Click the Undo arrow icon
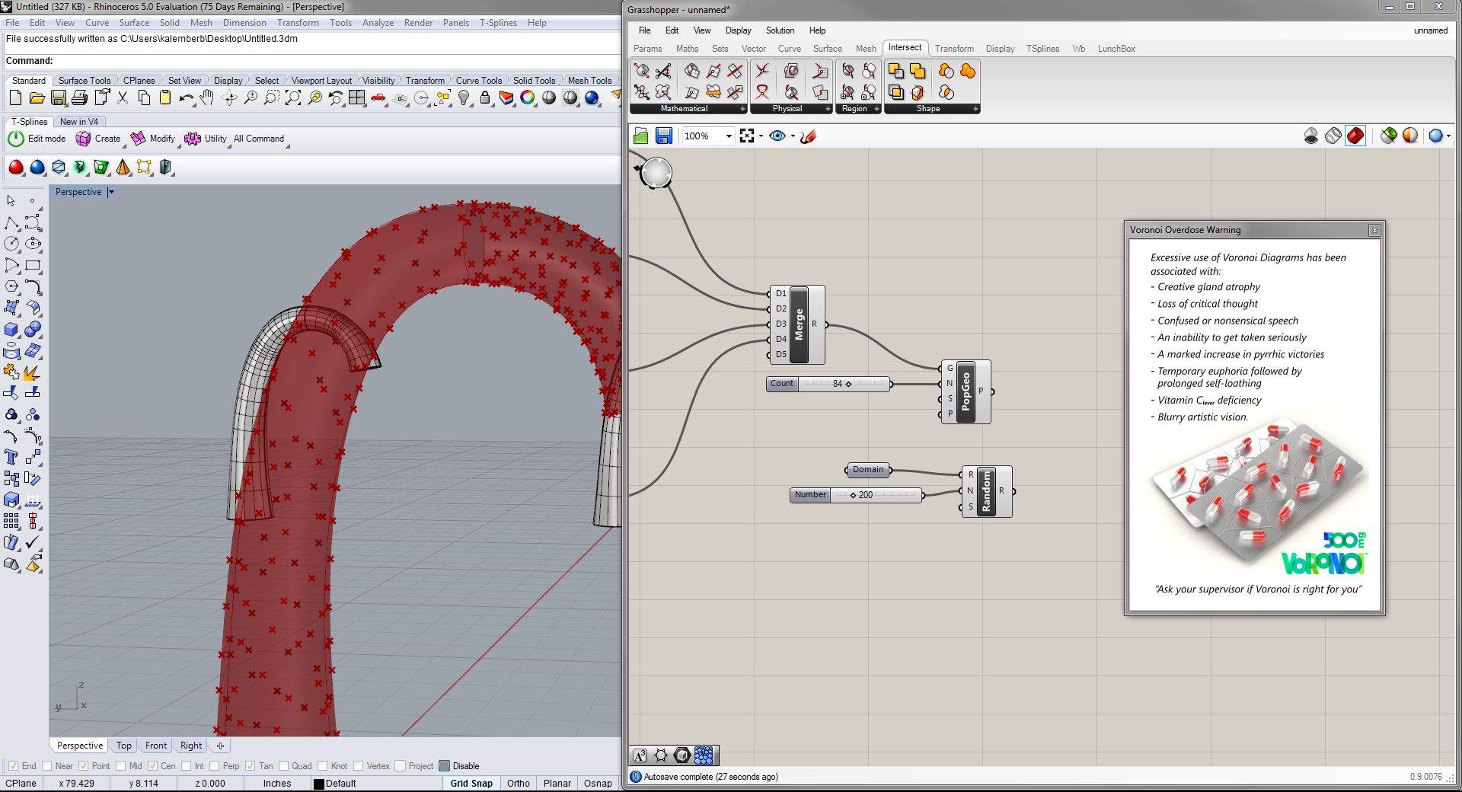The image size is (1462, 792). point(186,98)
